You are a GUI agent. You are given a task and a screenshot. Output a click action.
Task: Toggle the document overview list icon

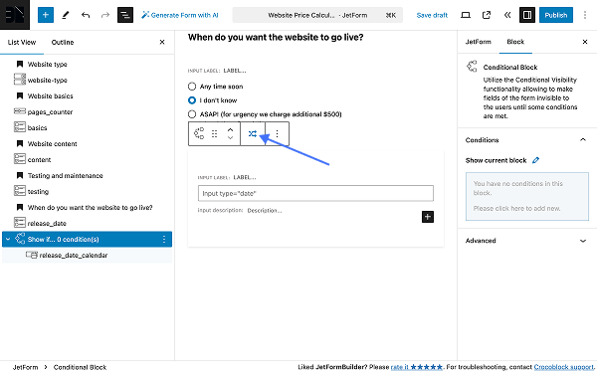(x=125, y=15)
